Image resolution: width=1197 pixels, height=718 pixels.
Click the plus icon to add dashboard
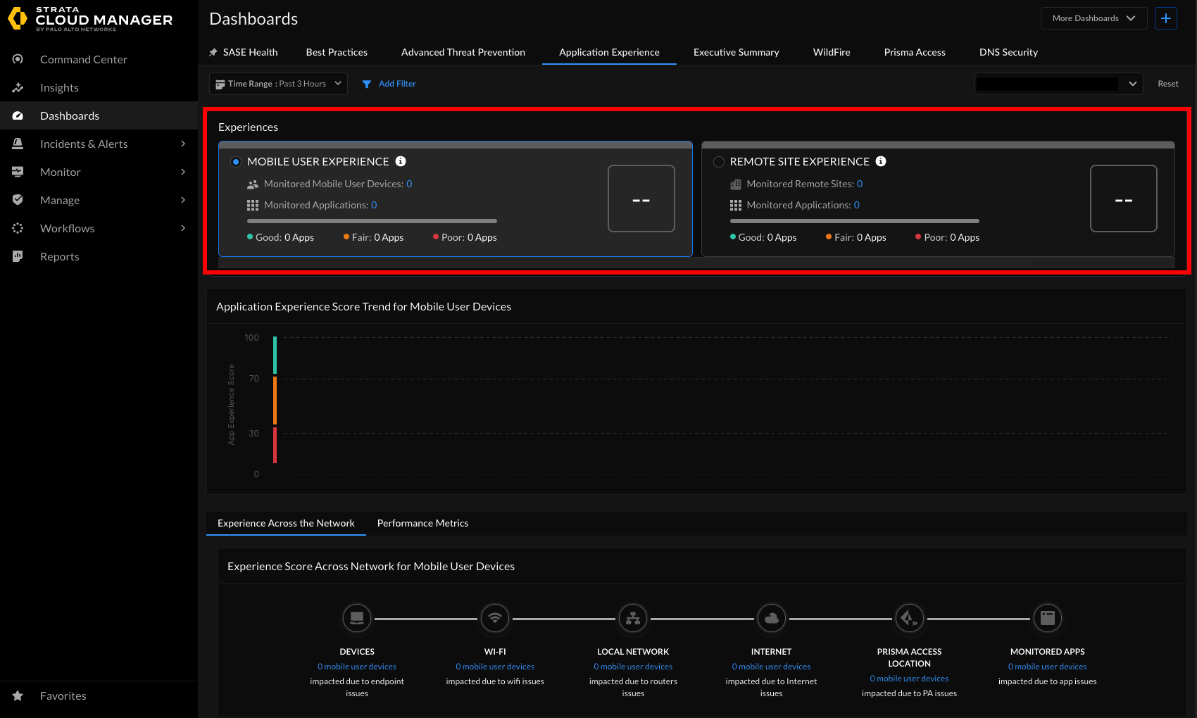pos(1166,18)
